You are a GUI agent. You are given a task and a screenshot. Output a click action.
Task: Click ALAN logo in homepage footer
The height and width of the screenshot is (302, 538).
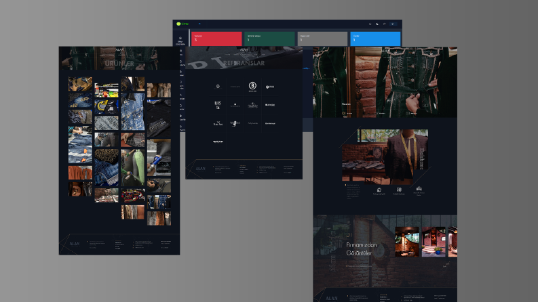(x=332, y=298)
